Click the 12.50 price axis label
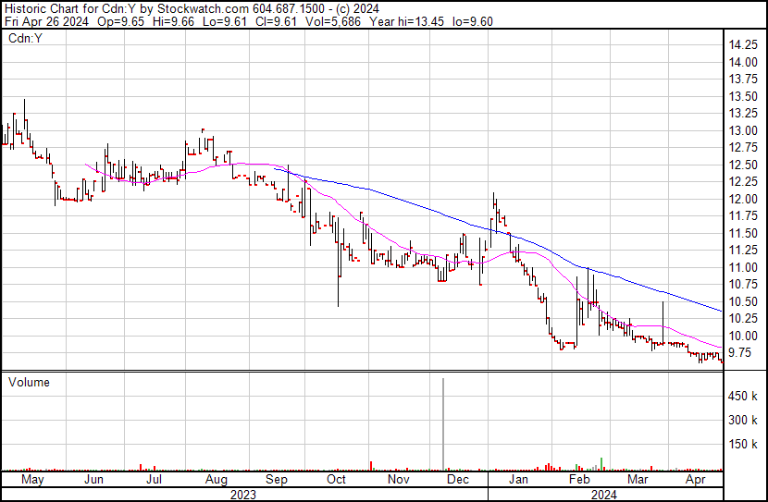This screenshot has width=768, height=502. tap(743, 165)
